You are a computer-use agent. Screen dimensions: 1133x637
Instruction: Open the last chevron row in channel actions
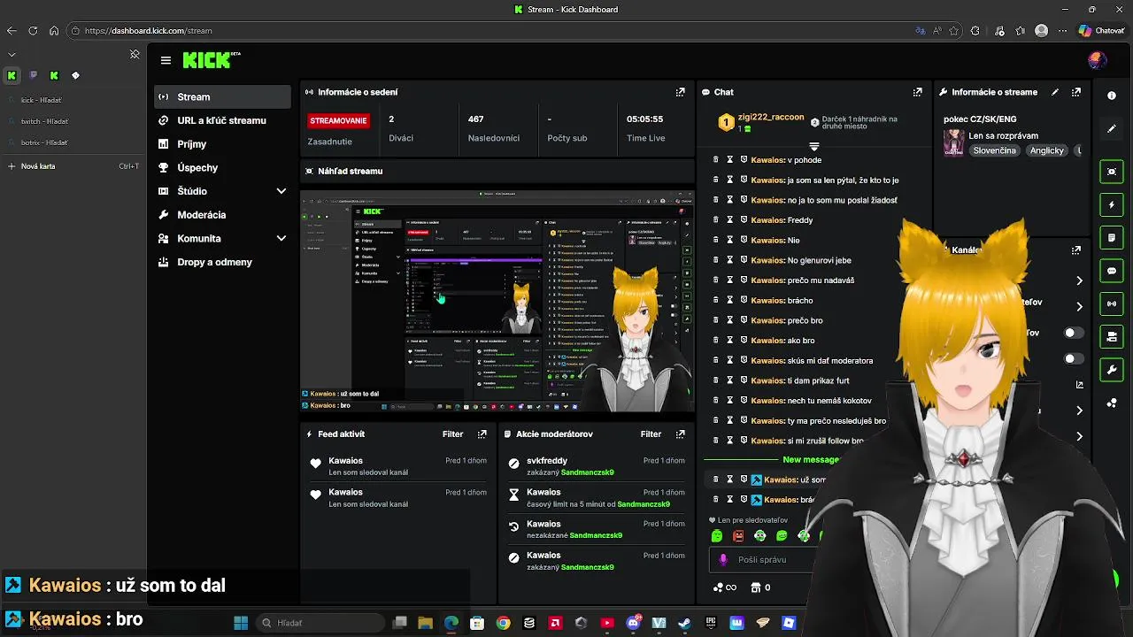point(1079,436)
